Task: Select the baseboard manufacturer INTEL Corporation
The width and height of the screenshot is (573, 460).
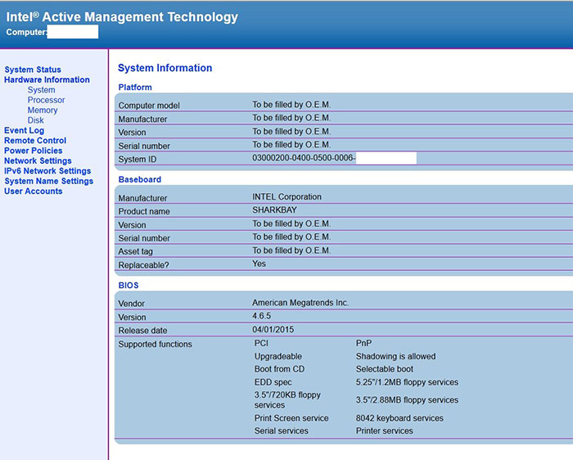Action: (286, 196)
